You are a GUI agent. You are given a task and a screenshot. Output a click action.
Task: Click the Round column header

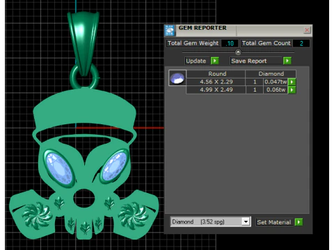[x=216, y=74]
